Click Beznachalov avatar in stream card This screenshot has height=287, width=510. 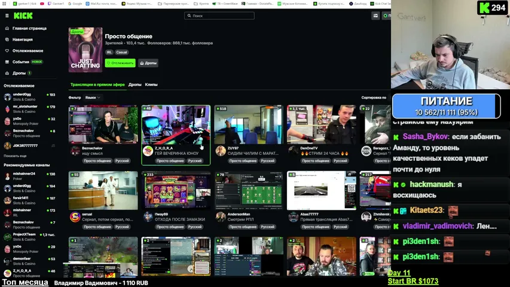point(75,151)
